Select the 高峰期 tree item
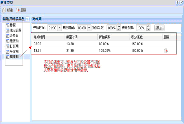184x124 pixels. 12,57
